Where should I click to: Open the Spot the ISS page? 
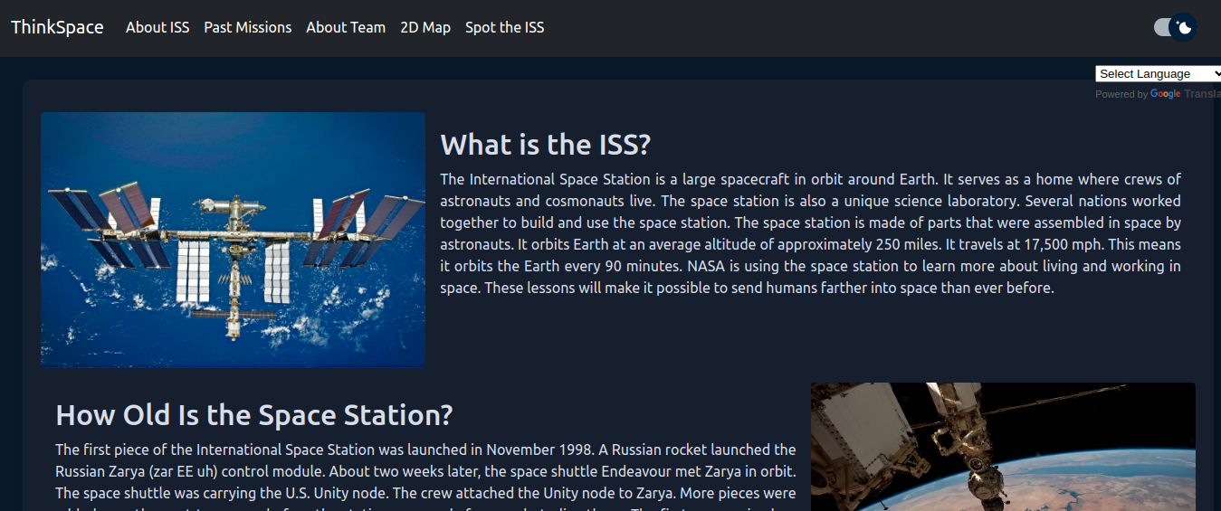pos(505,27)
